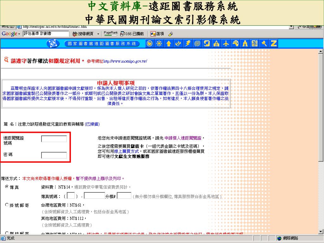The width and height of the screenshot is (324, 243).
Task: Click the paint palette icon in yellow toolbar
Action: [x=235, y=43]
